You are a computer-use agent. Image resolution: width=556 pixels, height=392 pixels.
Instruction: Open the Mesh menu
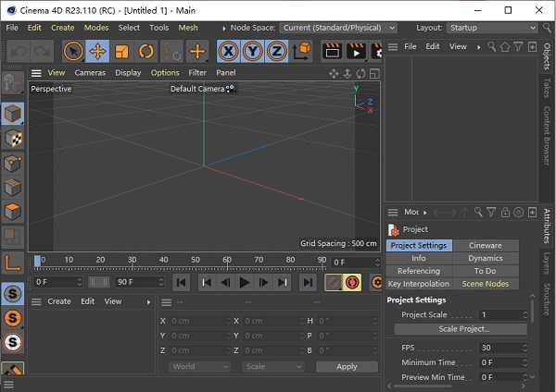coord(188,28)
